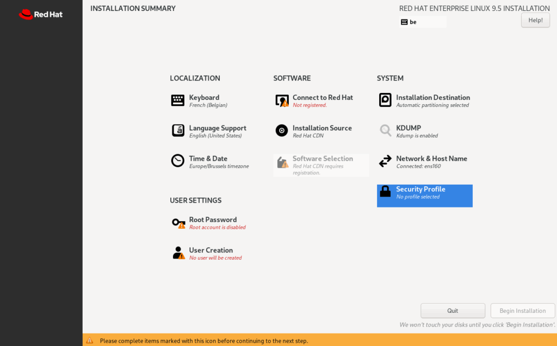The height and width of the screenshot is (346, 557).
Task: Open Installation Source disc icon
Action: pyautogui.click(x=282, y=131)
